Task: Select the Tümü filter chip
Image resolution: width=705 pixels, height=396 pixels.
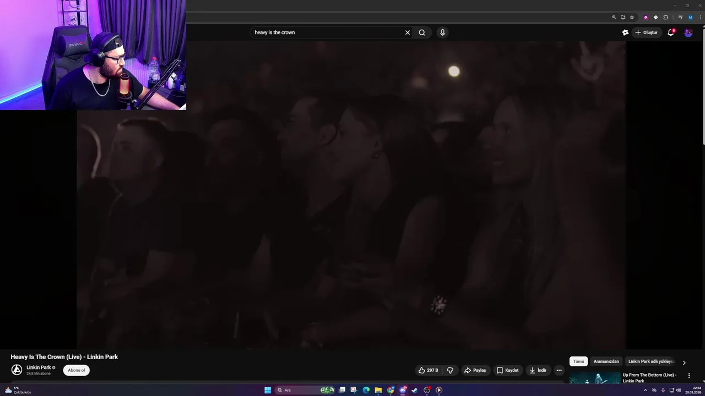Action: 578,361
